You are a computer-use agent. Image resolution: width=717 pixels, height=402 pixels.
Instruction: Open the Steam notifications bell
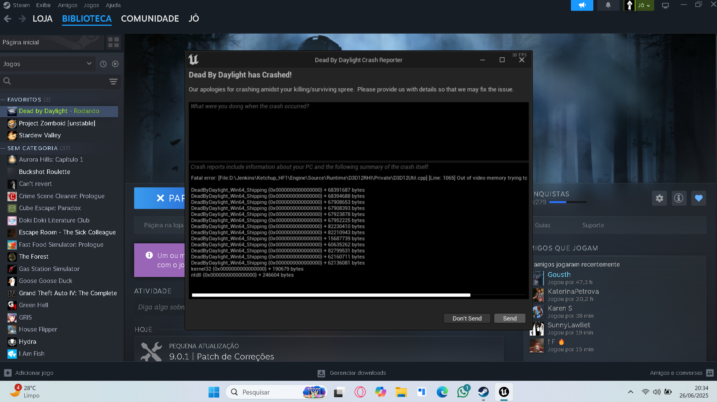pos(608,5)
